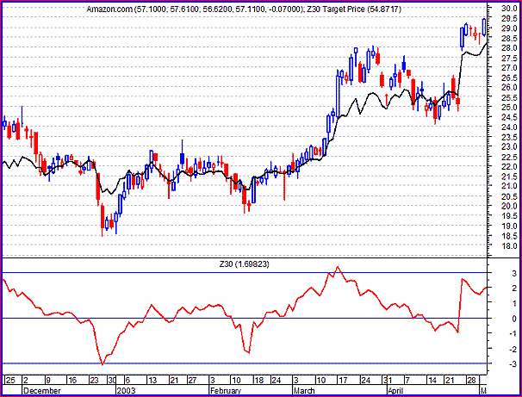Viewport: 522px width, 397px height.
Task: Click the date label 31 on time axis
Action: [x=387, y=380]
